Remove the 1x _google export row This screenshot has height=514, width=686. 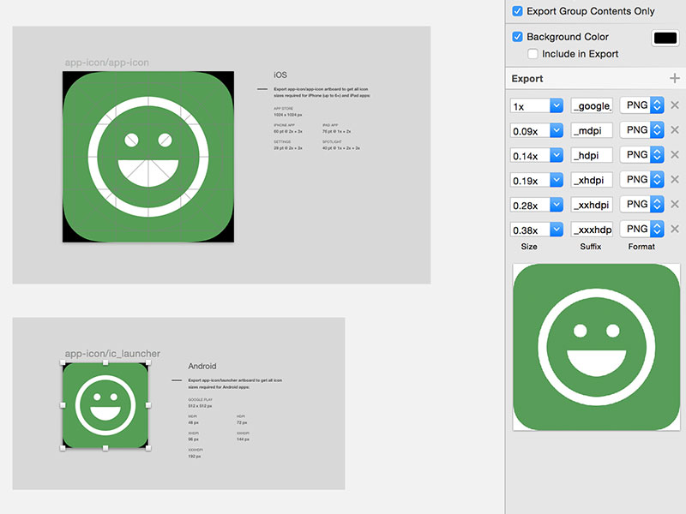click(676, 105)
